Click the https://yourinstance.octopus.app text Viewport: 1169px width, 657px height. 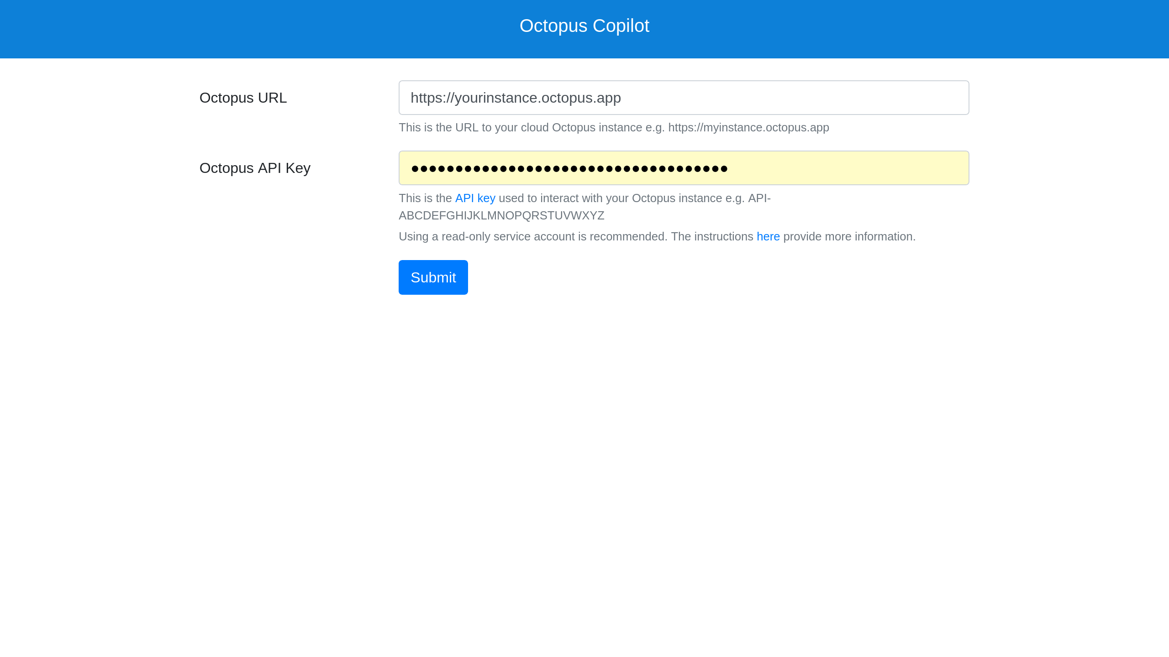click(516, 97)
